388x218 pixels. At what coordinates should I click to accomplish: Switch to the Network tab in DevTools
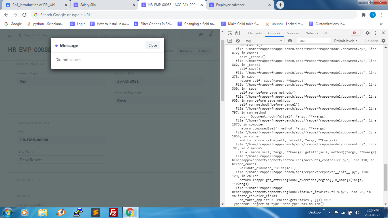click(x=312, y=33)
